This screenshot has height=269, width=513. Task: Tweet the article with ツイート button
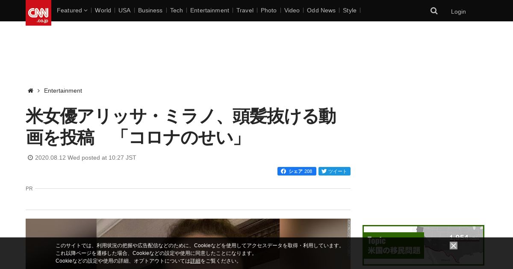click(334, 171)
